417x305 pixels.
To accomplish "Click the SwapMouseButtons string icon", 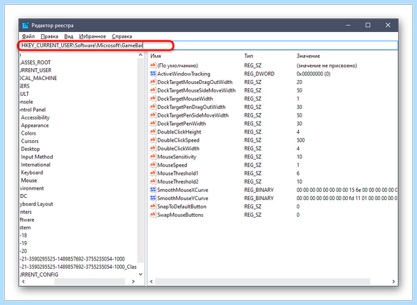I will point(153,215).
